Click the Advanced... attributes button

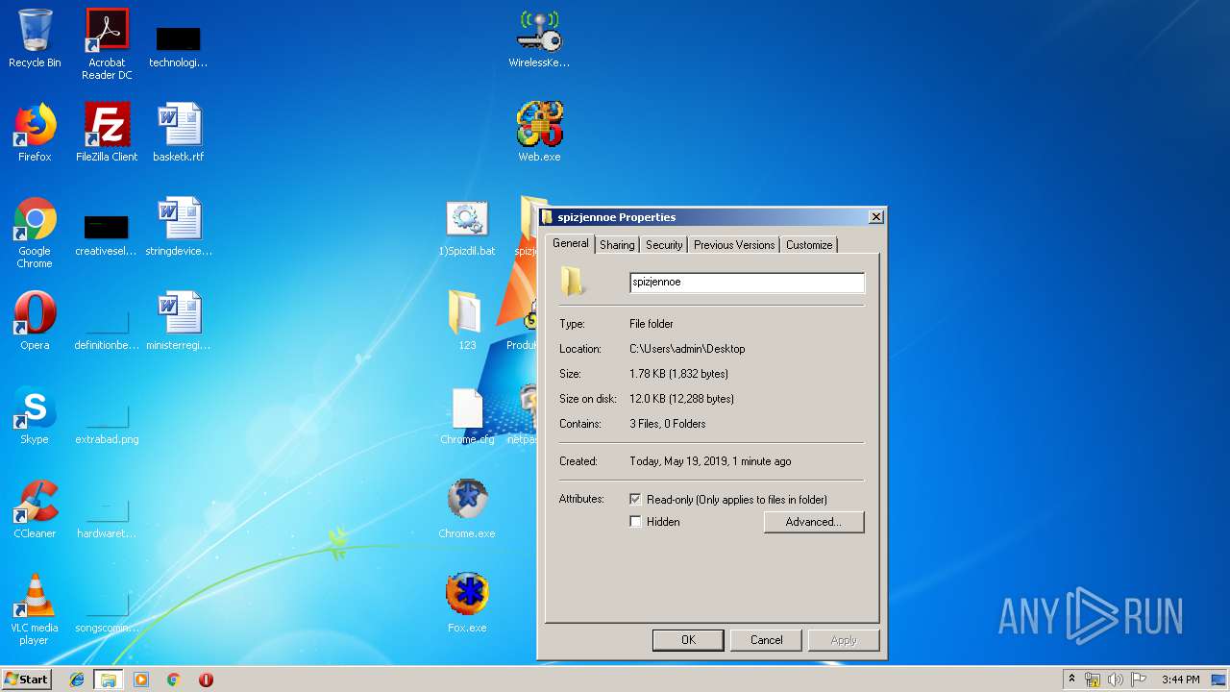(x=814, y=522)
